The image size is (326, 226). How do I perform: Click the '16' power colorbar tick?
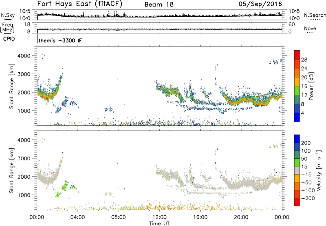tap(304, 86)
